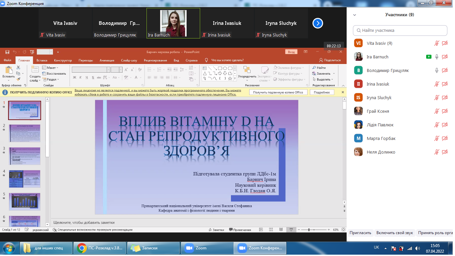This screenshot has height=256, width=455.
Task: Click the next arrow in video gallery
Action: 317,23
